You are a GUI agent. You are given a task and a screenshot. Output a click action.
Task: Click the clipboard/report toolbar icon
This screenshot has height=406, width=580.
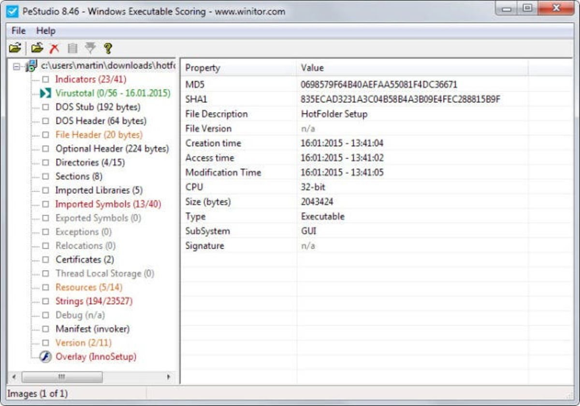pos(72,48)
